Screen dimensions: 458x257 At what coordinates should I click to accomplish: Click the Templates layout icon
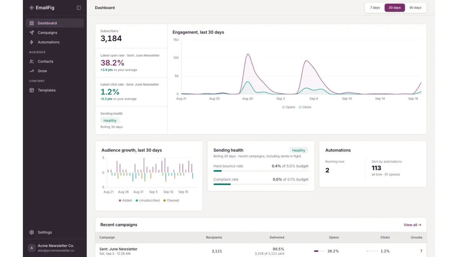click(31, 90)
